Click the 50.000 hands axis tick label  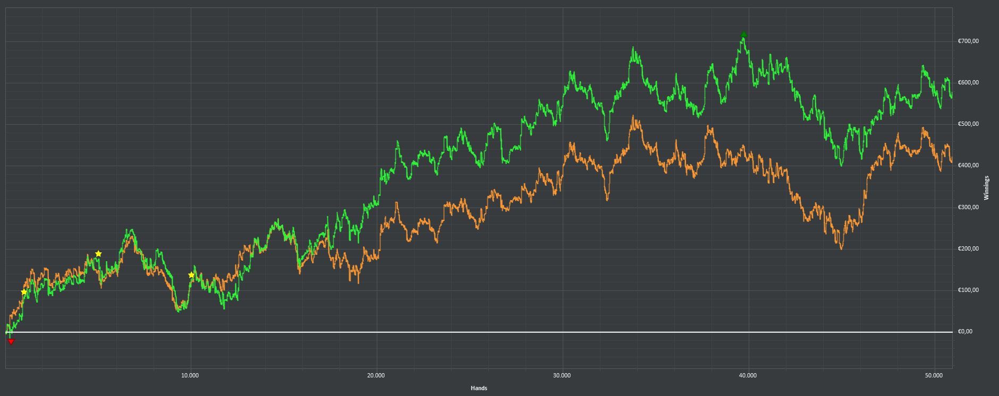pyautogui.click(x=934, y=376)
